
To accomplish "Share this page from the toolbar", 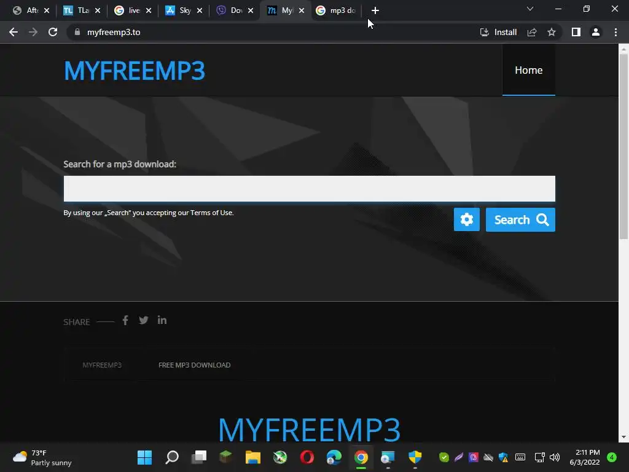I will coord(532,32).
